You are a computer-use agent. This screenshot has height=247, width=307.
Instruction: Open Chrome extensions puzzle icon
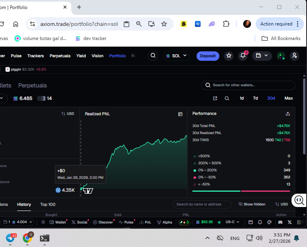click(226, 24)
